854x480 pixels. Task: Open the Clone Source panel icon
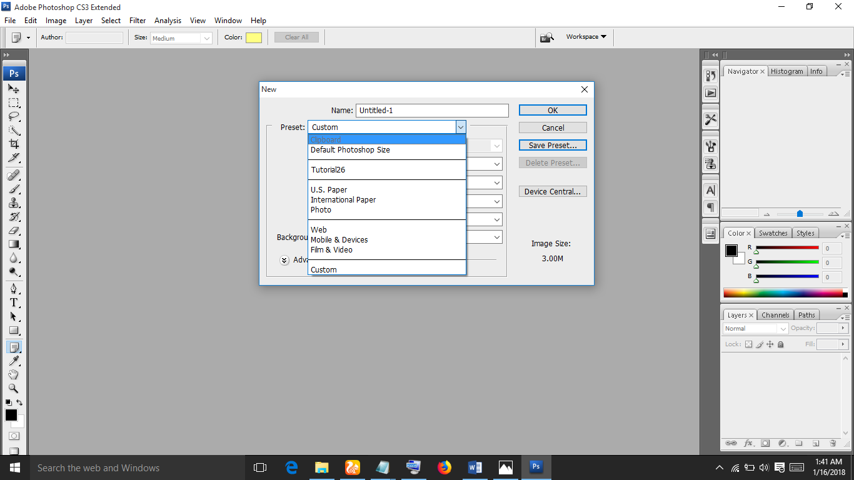710,164
